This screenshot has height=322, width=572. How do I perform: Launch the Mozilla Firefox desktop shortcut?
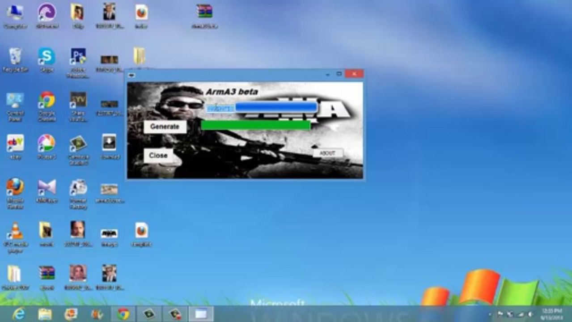coord(15,193)
